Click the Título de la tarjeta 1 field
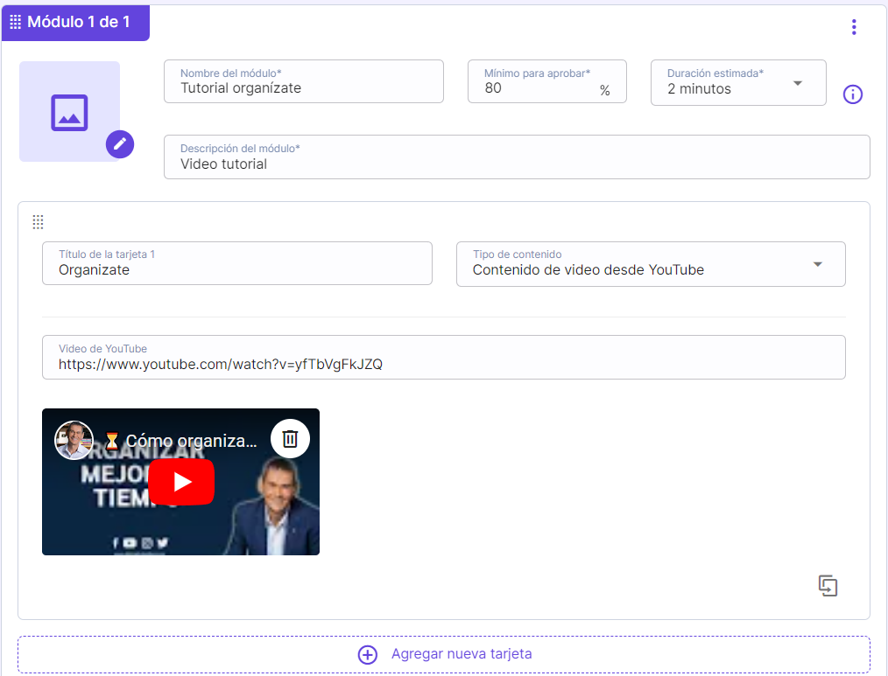 point(237,263)
